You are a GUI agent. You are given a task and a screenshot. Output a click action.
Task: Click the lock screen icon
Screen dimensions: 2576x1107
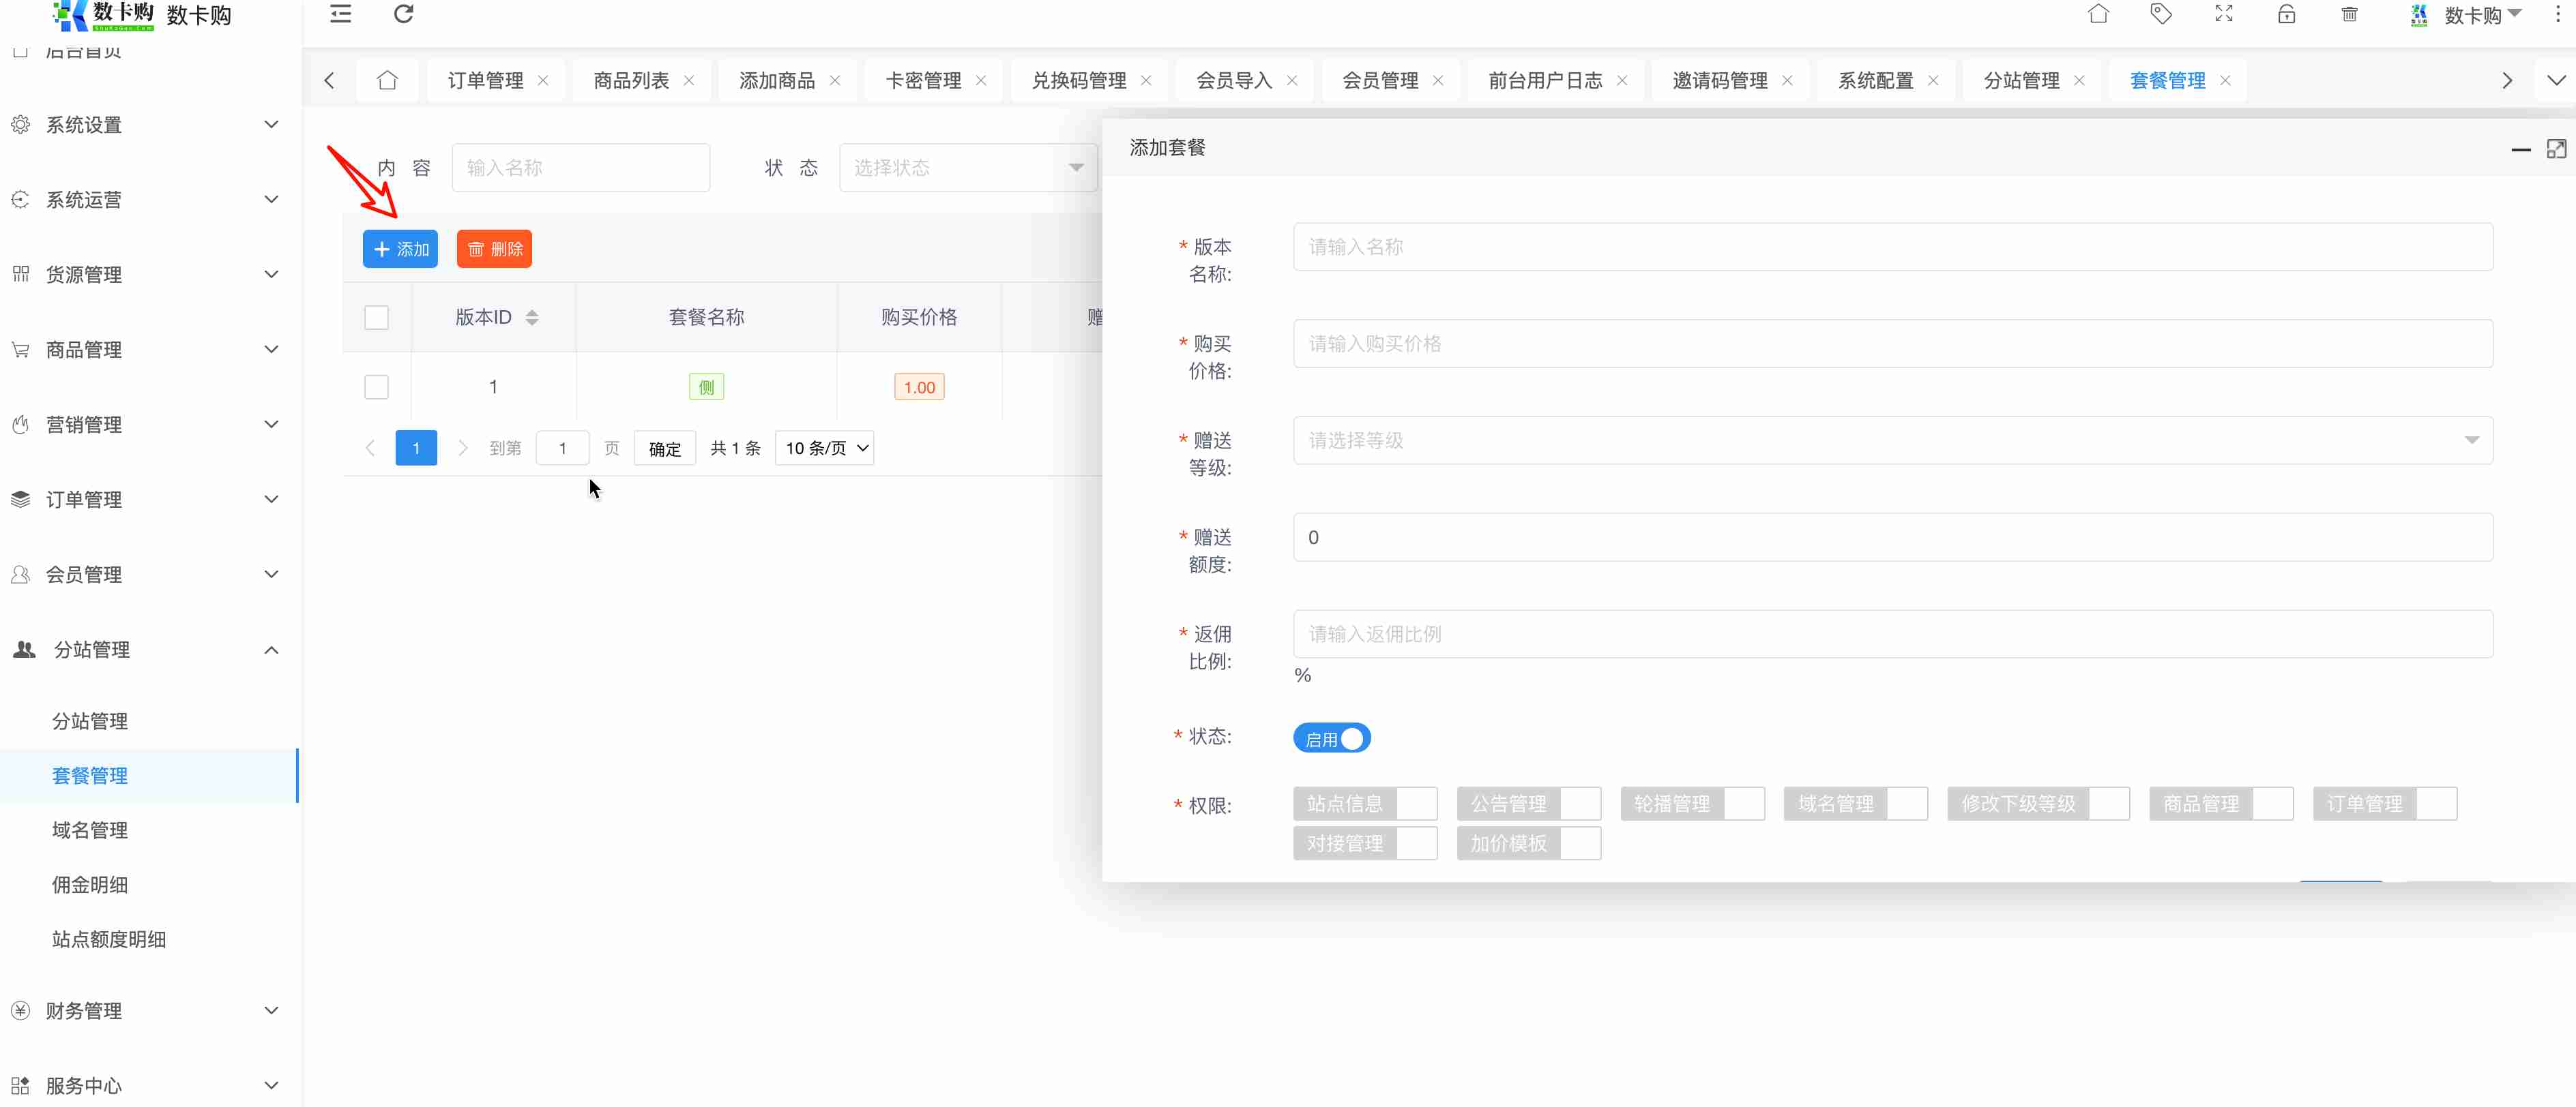(x=2286, y=14)
